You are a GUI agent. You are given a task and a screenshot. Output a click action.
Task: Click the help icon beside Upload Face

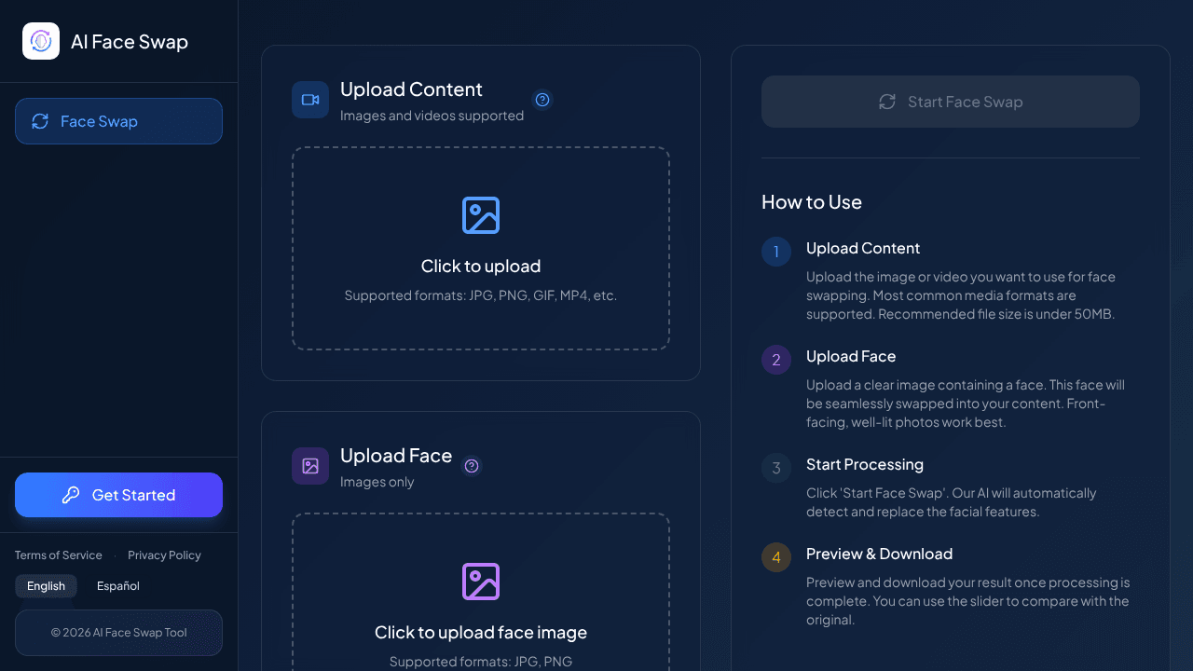(472, 466)
